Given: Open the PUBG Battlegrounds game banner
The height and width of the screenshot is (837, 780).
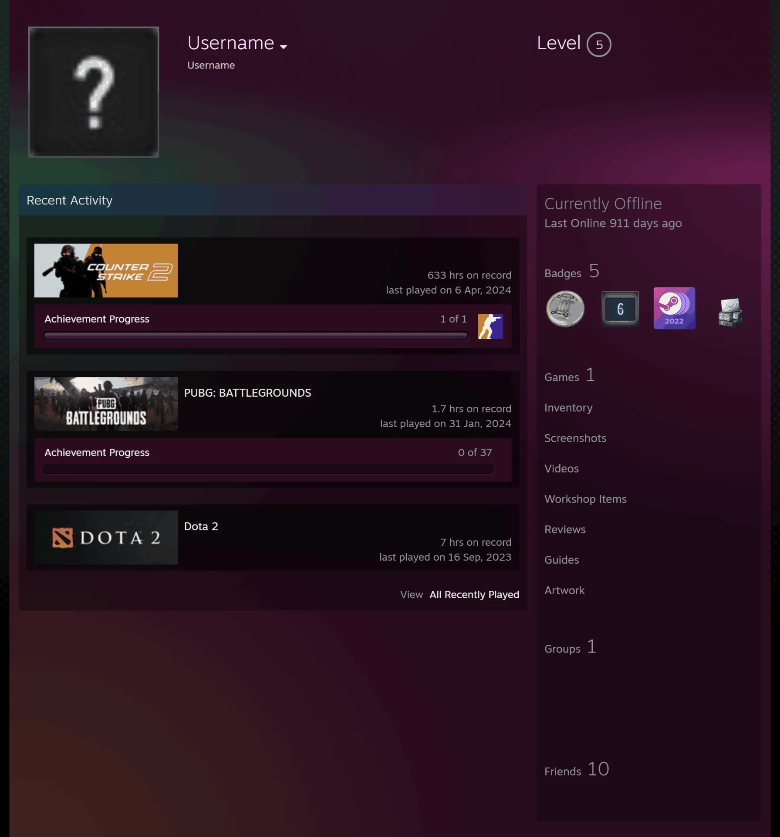Looking at the screenshot, I should pyautogui.click(x=106, y=404).
